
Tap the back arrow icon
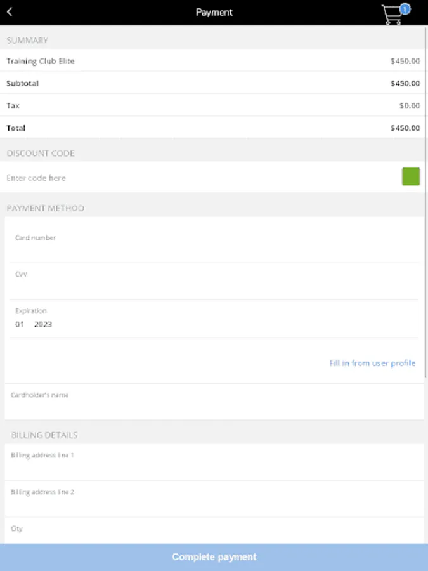click(x=10, y=12)
